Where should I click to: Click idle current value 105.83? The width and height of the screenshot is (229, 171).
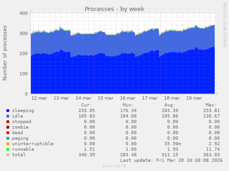coord(87,116)
